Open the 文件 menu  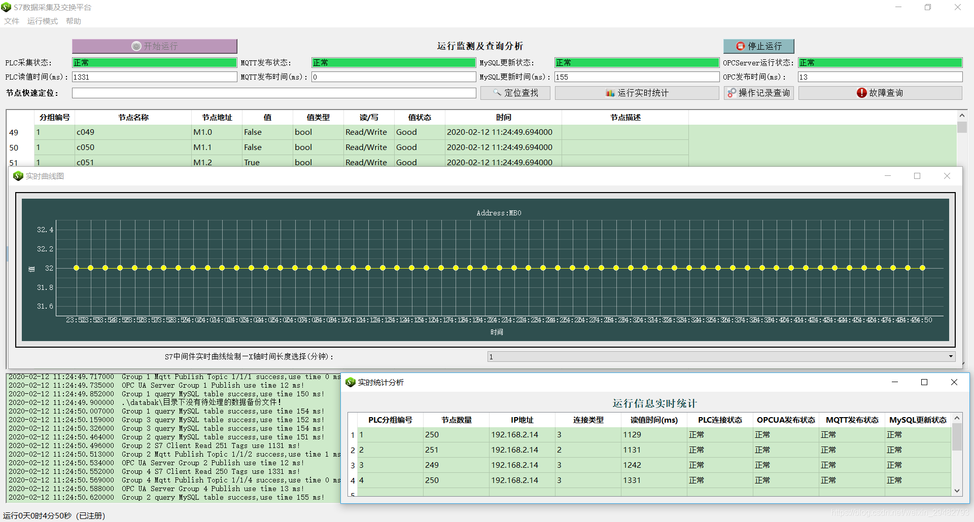11,21
